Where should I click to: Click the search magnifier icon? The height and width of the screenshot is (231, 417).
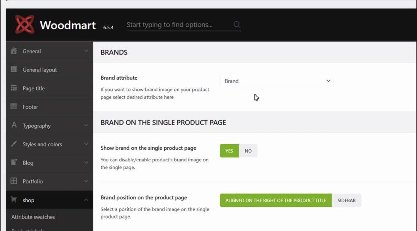(237, 25)
